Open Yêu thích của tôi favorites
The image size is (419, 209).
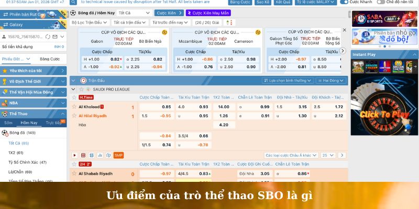(34, 71)
